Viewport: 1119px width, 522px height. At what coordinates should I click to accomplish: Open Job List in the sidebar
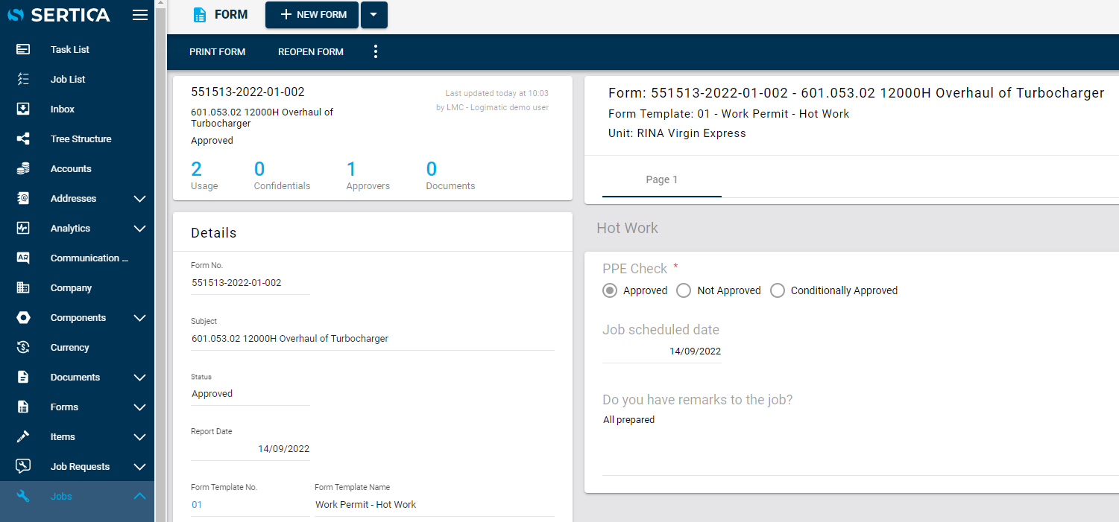coord(68,79)
